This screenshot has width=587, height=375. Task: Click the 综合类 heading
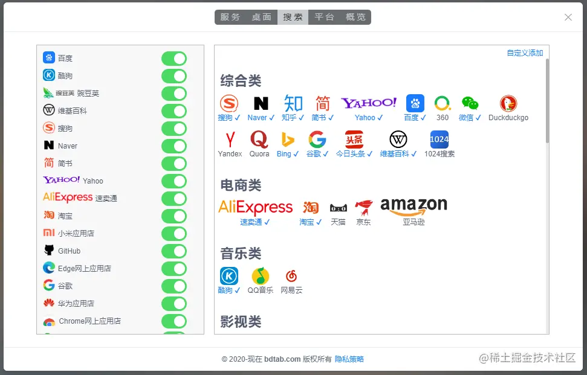[241, 81]
